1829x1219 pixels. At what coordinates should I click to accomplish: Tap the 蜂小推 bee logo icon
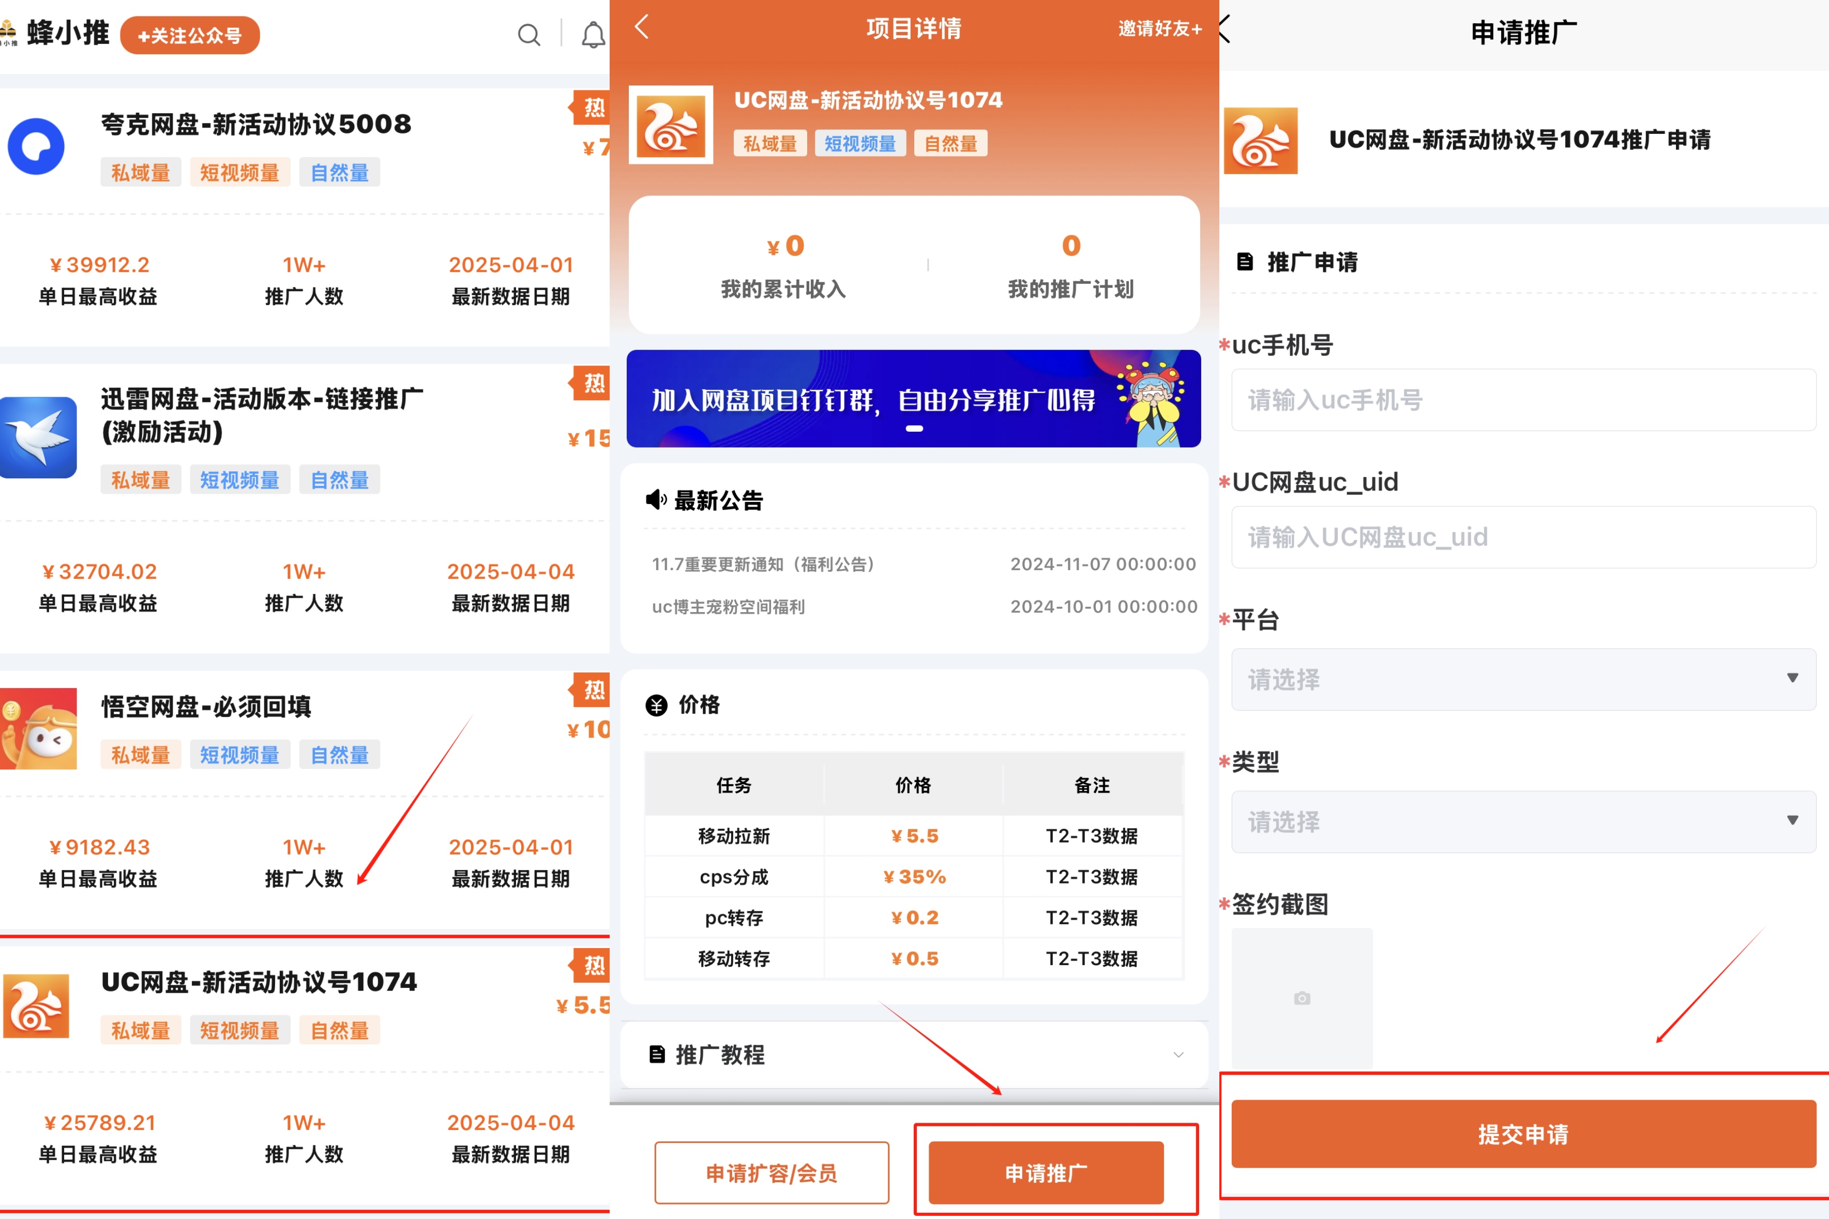coord(9,34)
